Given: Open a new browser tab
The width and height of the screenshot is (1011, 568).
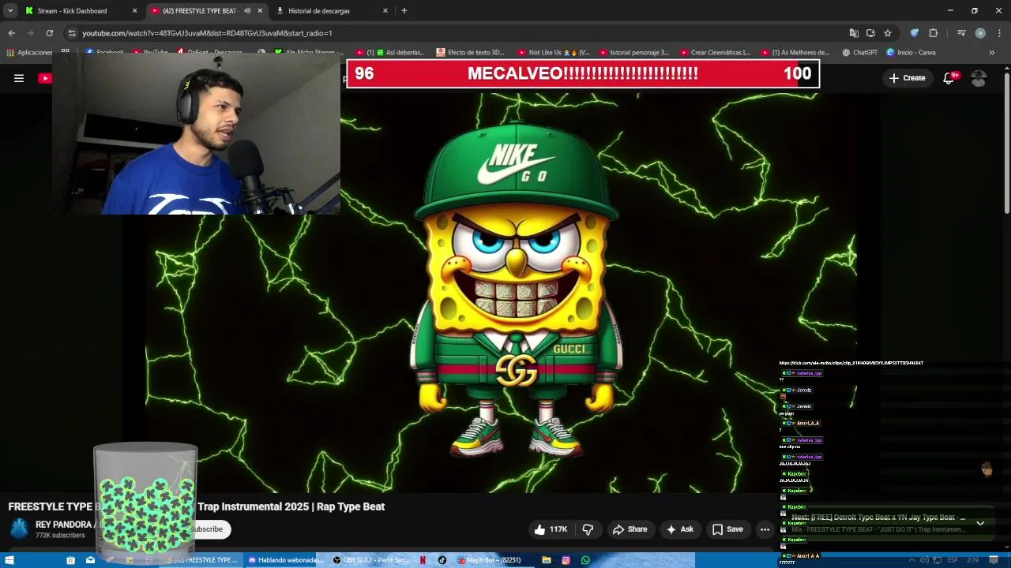Looking at the screenshot, I should tap(404, 11).
